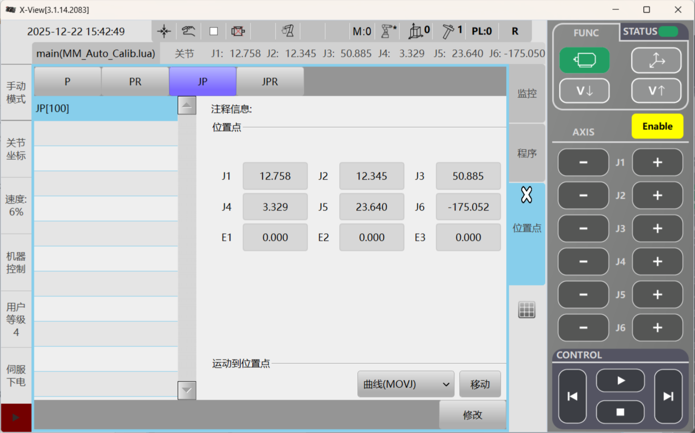Click the robot arm with hand icon
The image size is (695, 433).
point(288,31)
